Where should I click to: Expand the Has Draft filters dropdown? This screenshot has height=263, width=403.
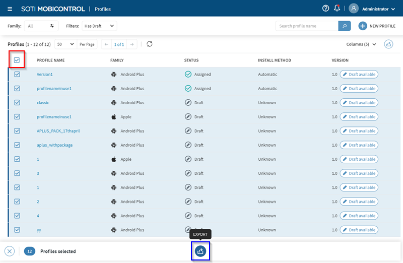click(99, 26)
